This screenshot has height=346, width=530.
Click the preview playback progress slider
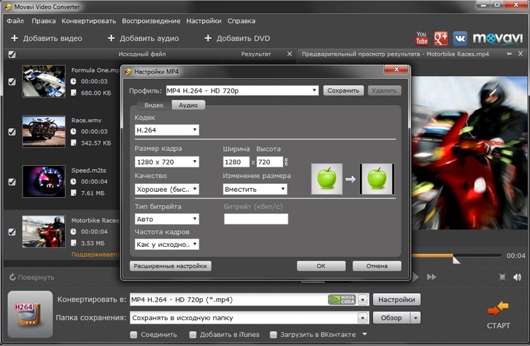tap(456, 255)
